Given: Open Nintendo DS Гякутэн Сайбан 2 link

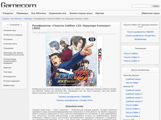Looking at the screenshot, I should coord(133,109).
